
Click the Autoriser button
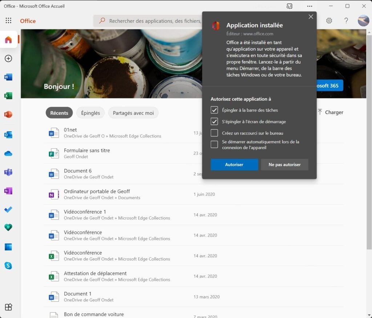[x=234, y=165]
